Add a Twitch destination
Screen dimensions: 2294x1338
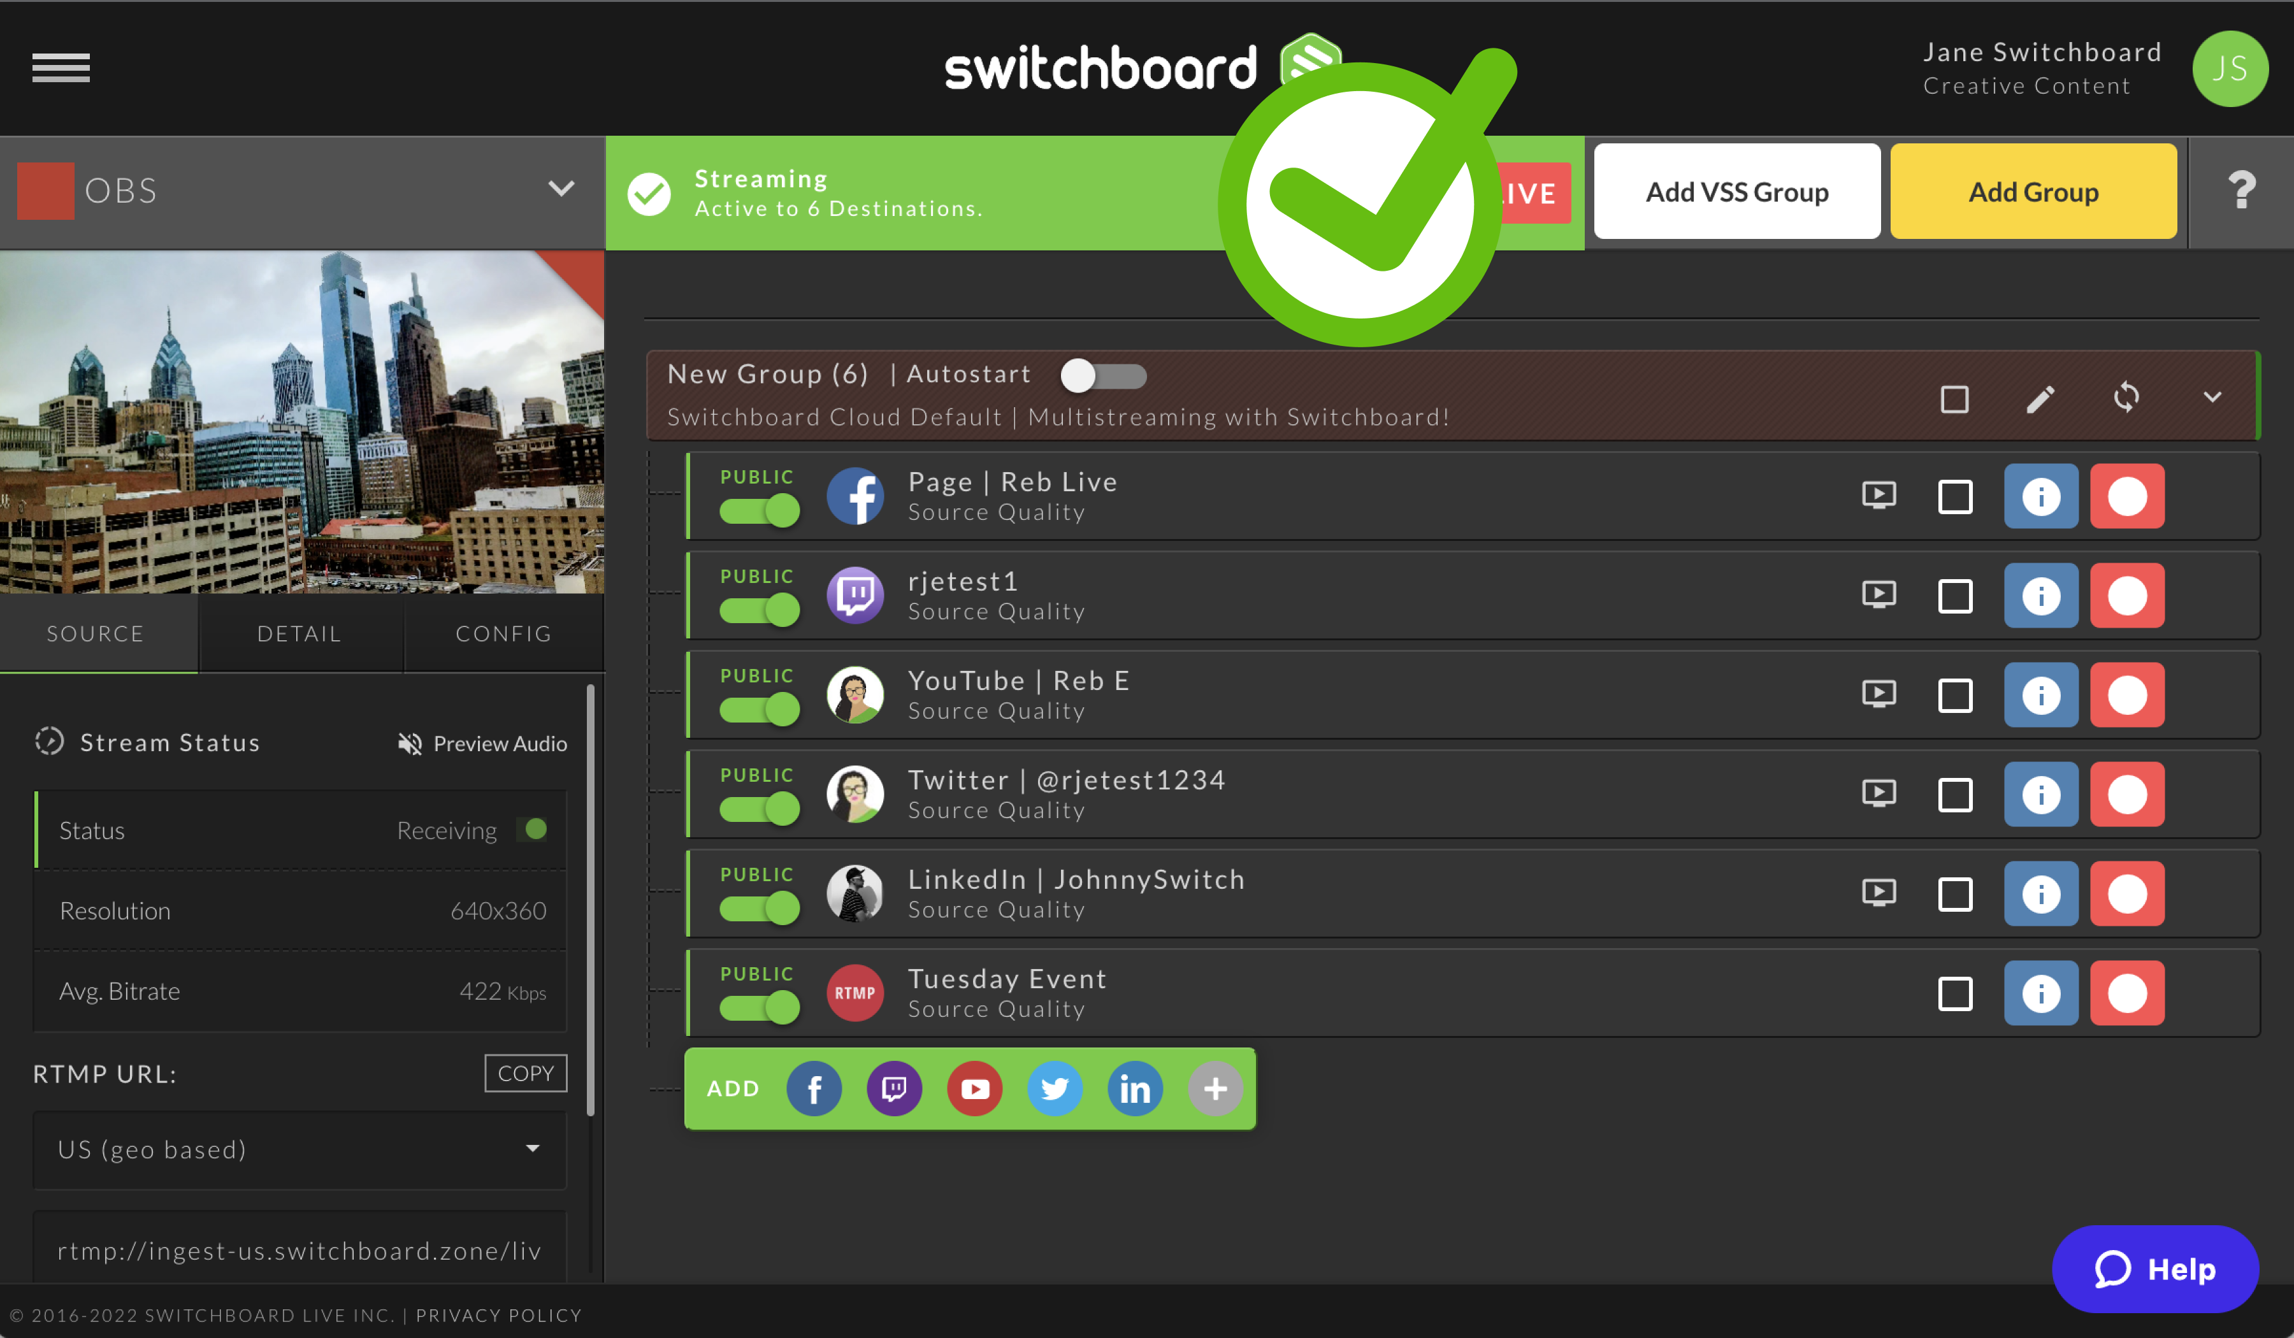(894, 1089)
